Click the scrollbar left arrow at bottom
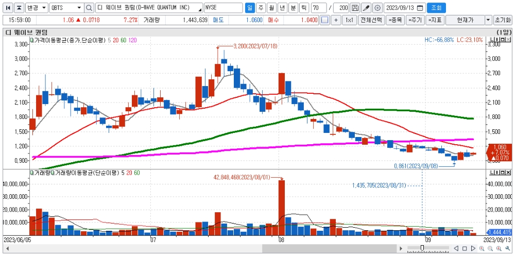This screenshot has height=256, width=515. (x=7, y=248)
